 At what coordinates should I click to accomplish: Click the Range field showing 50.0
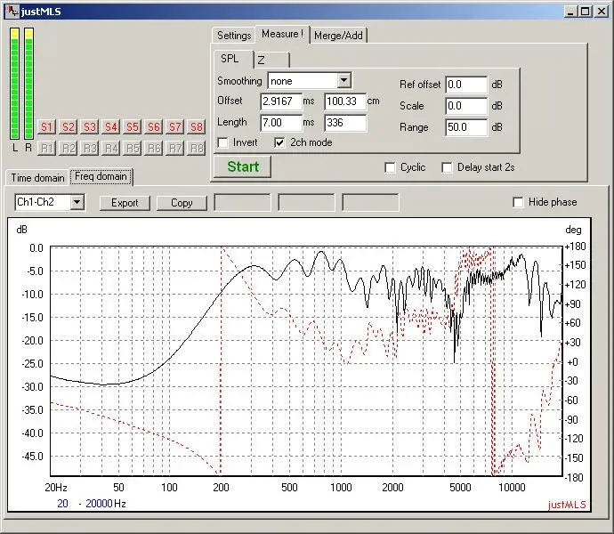466,127
